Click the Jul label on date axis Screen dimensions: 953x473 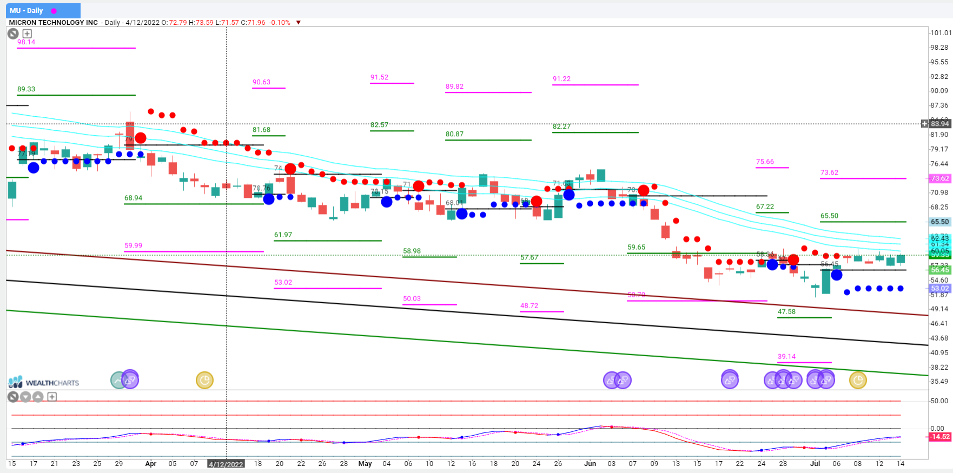(815, 464)
